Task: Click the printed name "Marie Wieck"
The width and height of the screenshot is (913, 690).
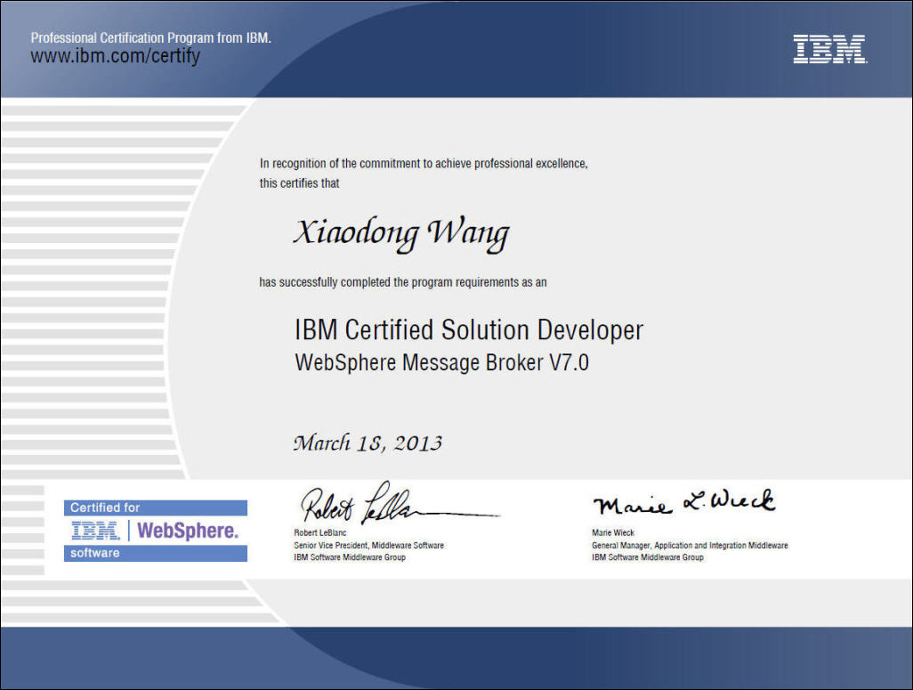Action: pos(613,532)
